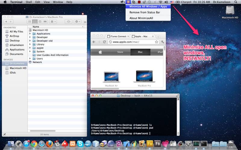Screen dimensions: 241x150
Task: Open Trash in the Dock
Action: 231,144
